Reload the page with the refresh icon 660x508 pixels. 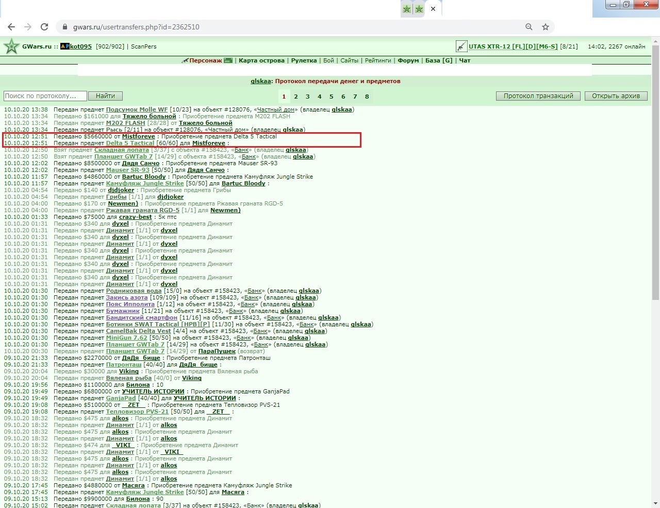point(44,27)
